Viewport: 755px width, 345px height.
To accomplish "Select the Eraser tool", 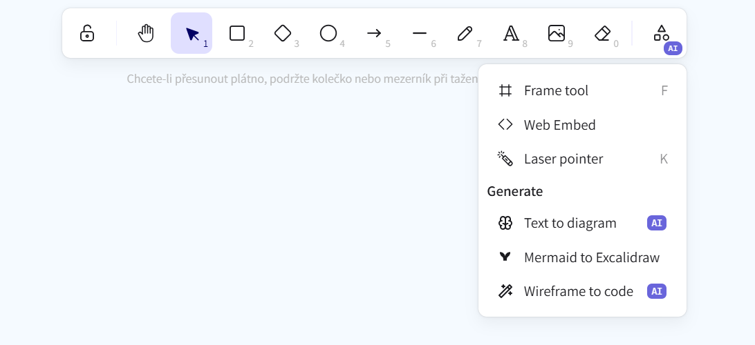I will (602, 33).
